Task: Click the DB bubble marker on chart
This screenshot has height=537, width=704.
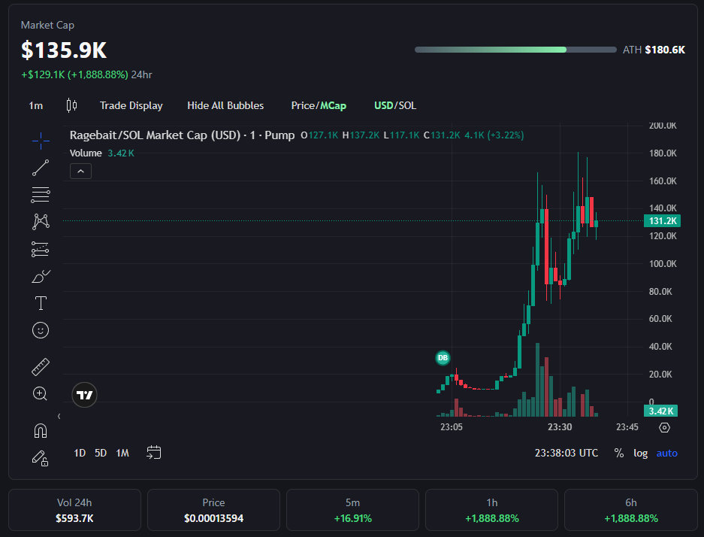Action: point(443,358)
